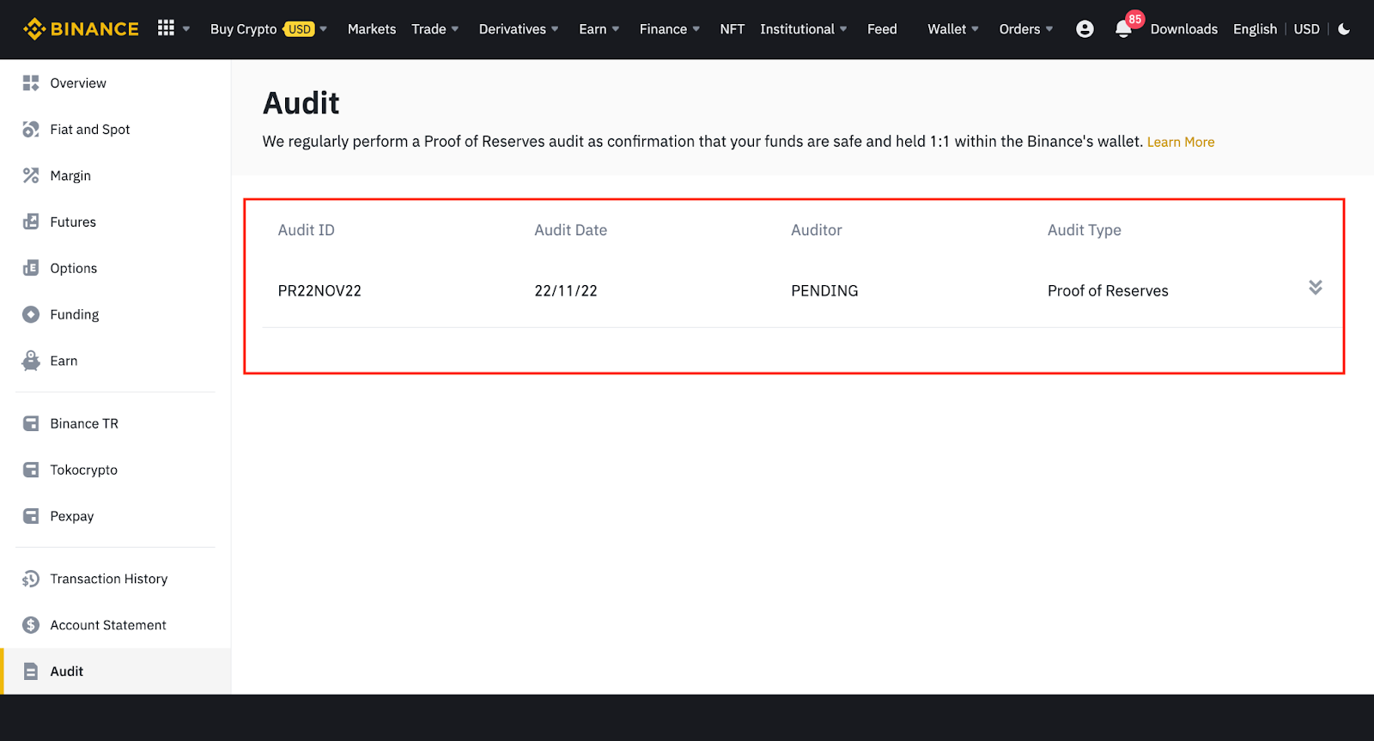Screen dimensions: 1374x741
Task: Click the Funding sidebar icon
Action: (31, 315)
